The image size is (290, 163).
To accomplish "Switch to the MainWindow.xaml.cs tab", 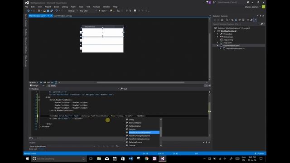I will (x=63, y=16).
